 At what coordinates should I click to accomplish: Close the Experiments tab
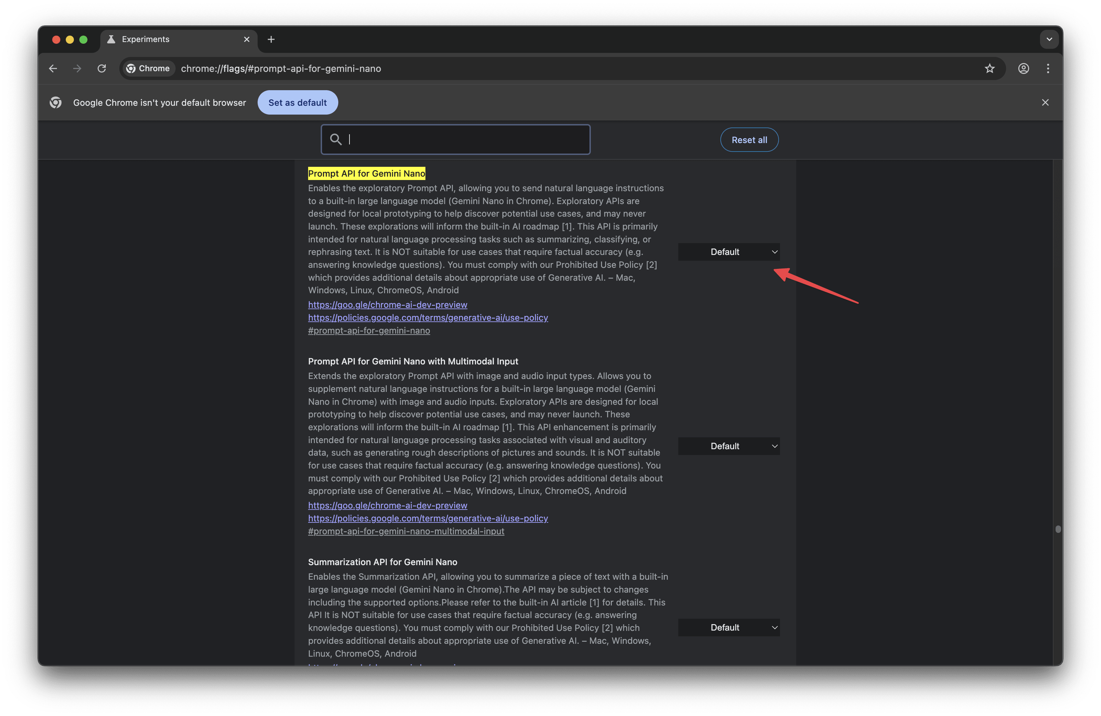point(246,39)
